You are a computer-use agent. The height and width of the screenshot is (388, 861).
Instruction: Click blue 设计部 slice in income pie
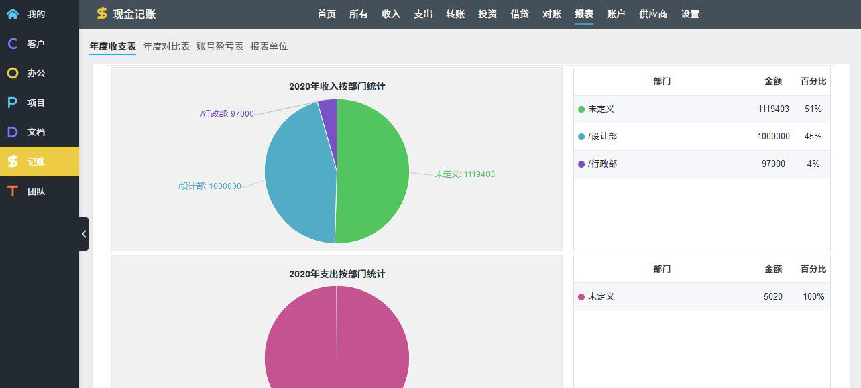click(298, 174)
